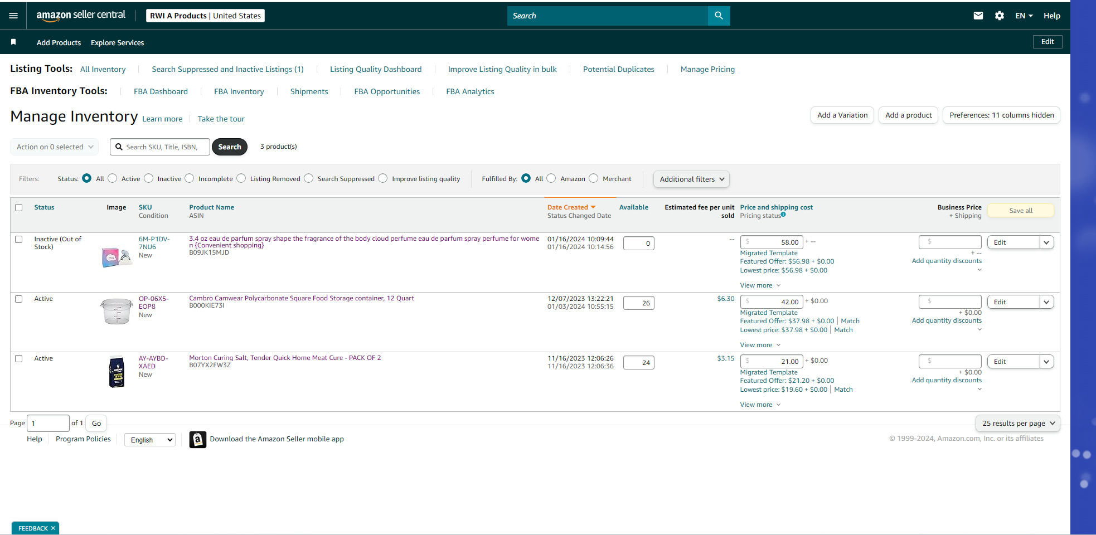Viewport: 1096px width, 535px height.
Task: Filter Fulfilled By Merchant
Action: click(594, 178)
